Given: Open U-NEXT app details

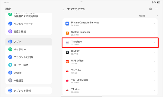Looking at the screenshot, I should coord(110,52).
